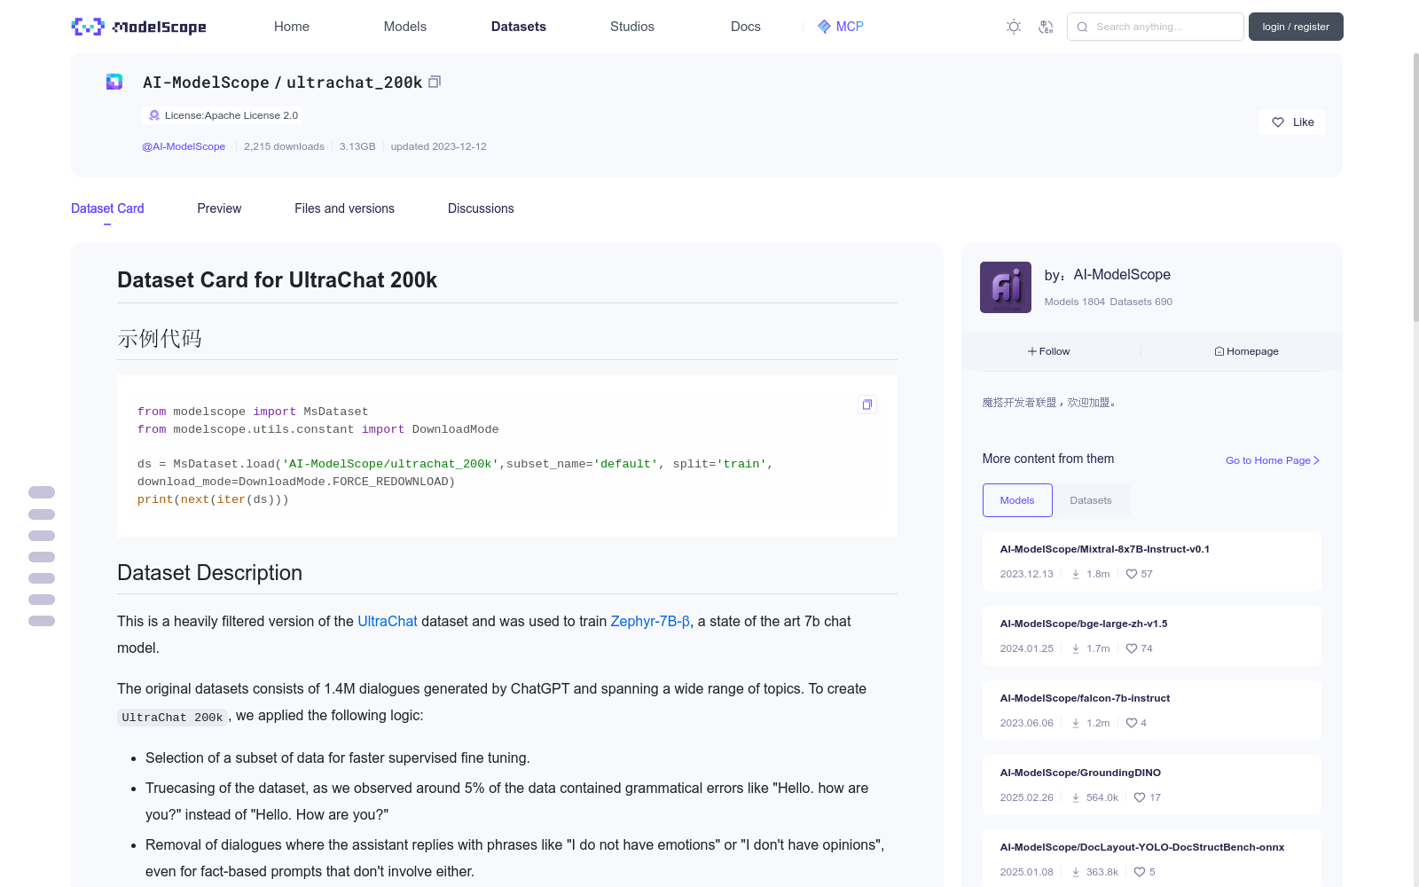This screenshot has width=1419, height=887.
Task: Open the Files and versions tab
Action: [344, 208]
